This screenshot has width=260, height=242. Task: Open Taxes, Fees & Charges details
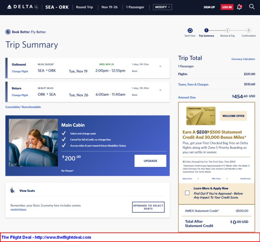[x=193, y=84]
